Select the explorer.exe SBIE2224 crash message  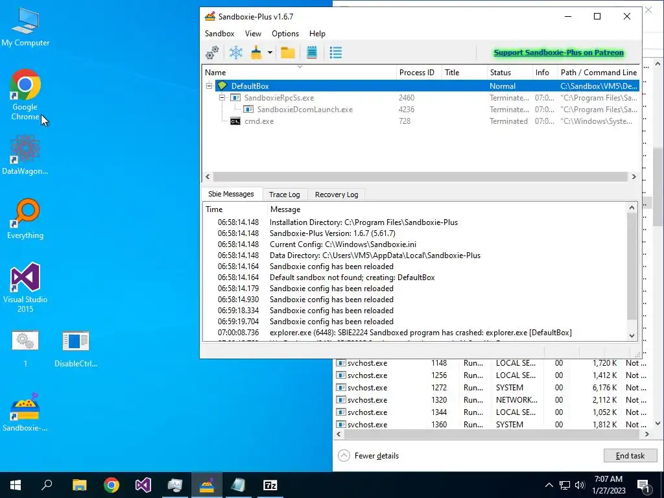coord(414,333)
